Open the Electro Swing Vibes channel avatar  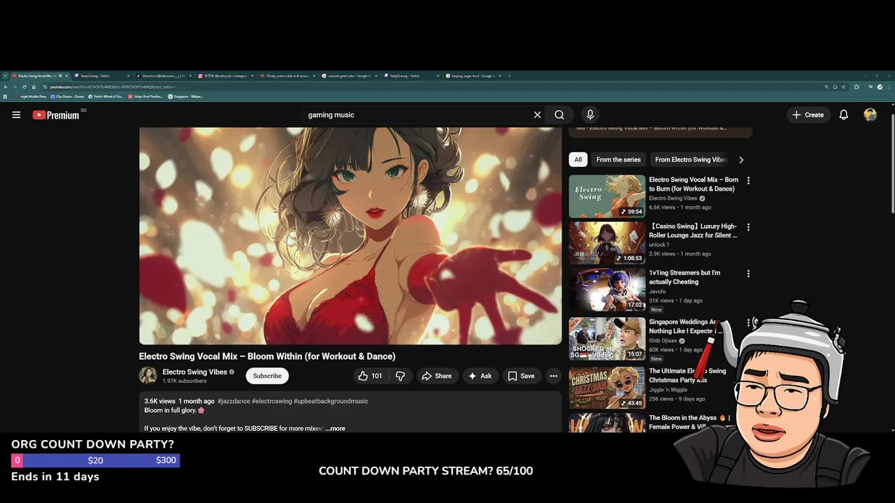[x=148, y=376]
